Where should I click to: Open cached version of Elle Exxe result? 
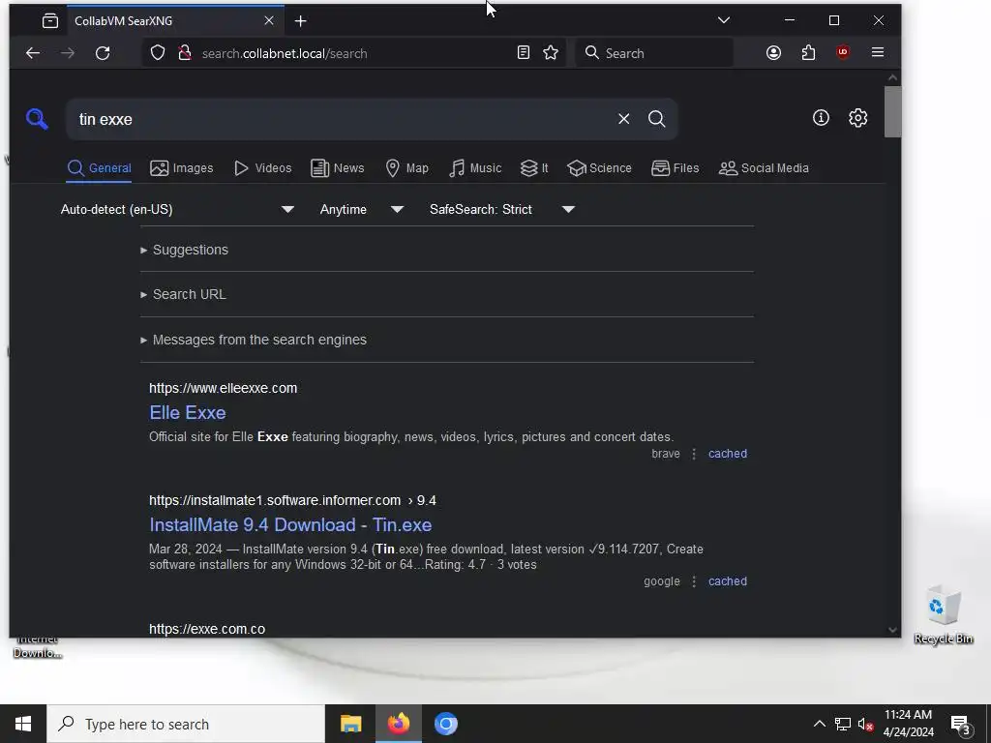click(x=728, y=454)
